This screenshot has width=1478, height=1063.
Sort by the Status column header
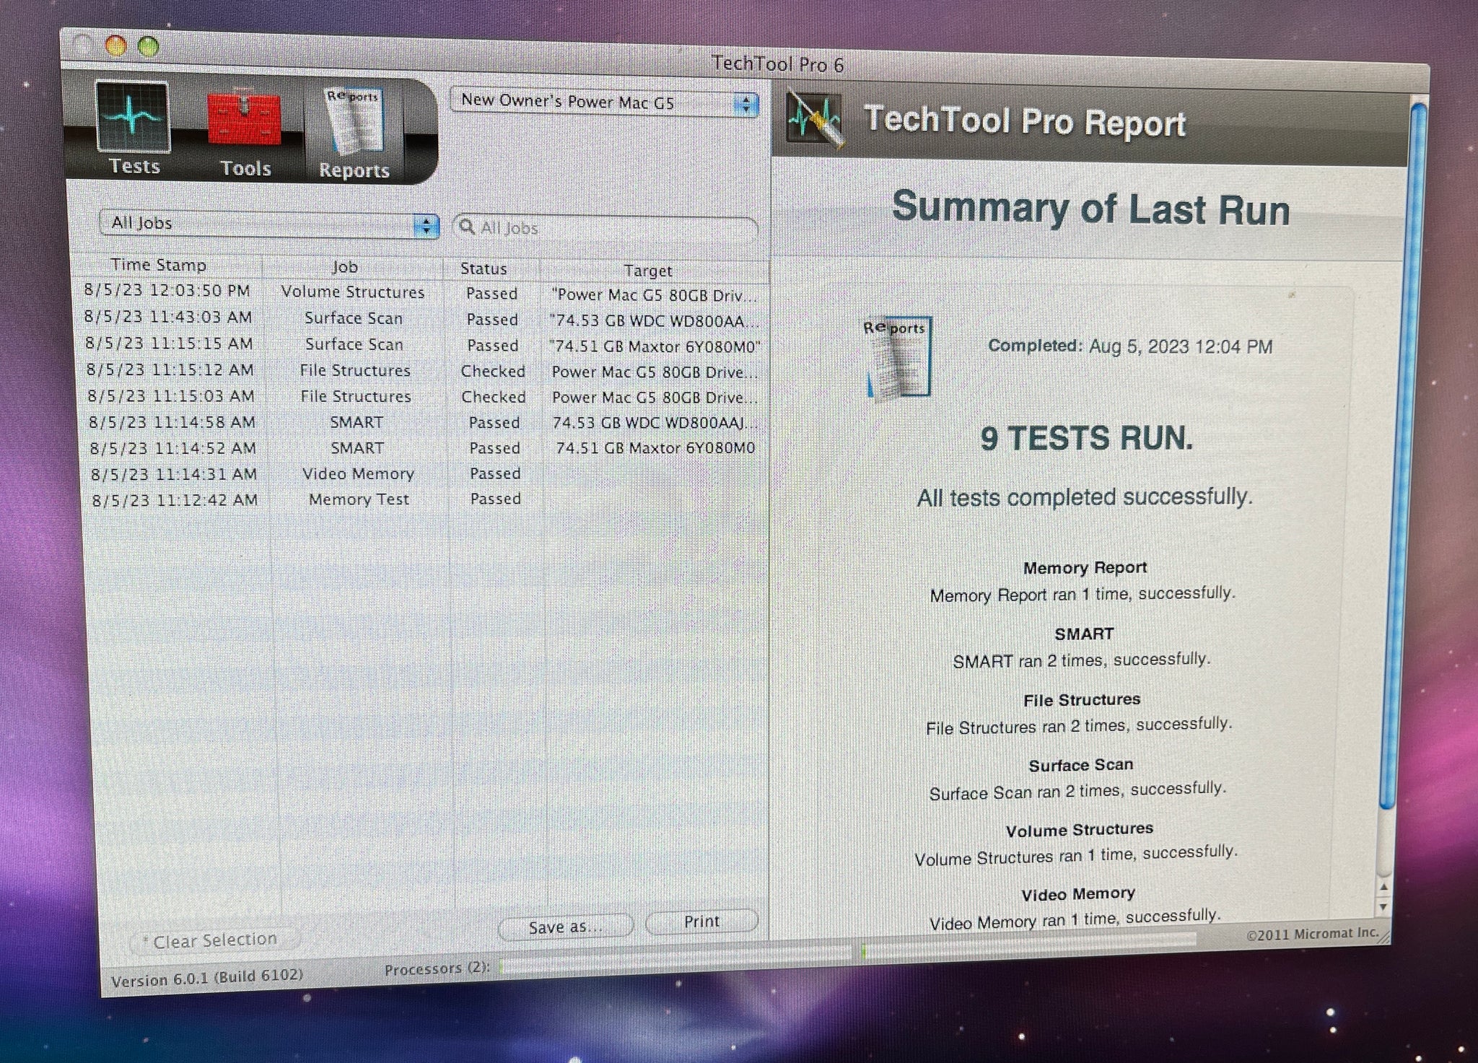click(x=484, y=268)
